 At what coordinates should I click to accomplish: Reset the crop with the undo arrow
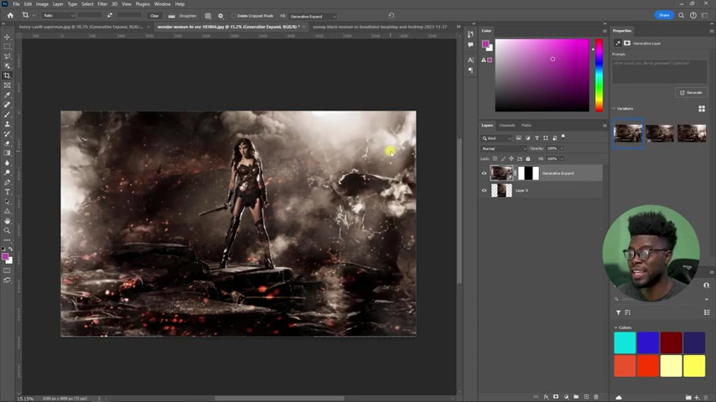tap(392, 15)
